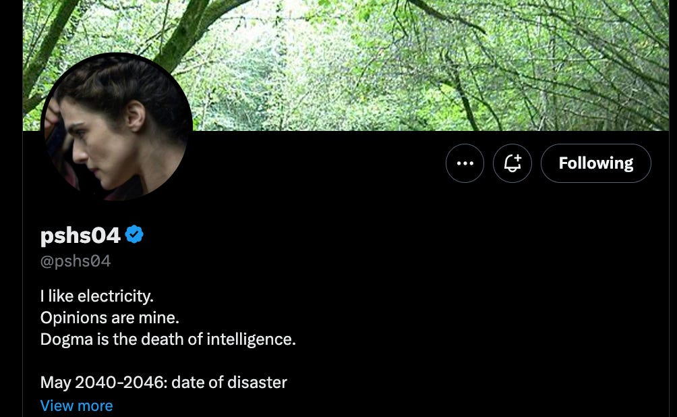Click the 'May 2040-2046: date of disaster' line
This screenshot has height=417, width=677.
click(x=164, y=383)
